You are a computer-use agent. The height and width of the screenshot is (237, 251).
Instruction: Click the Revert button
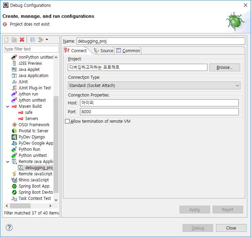(228, 210)
